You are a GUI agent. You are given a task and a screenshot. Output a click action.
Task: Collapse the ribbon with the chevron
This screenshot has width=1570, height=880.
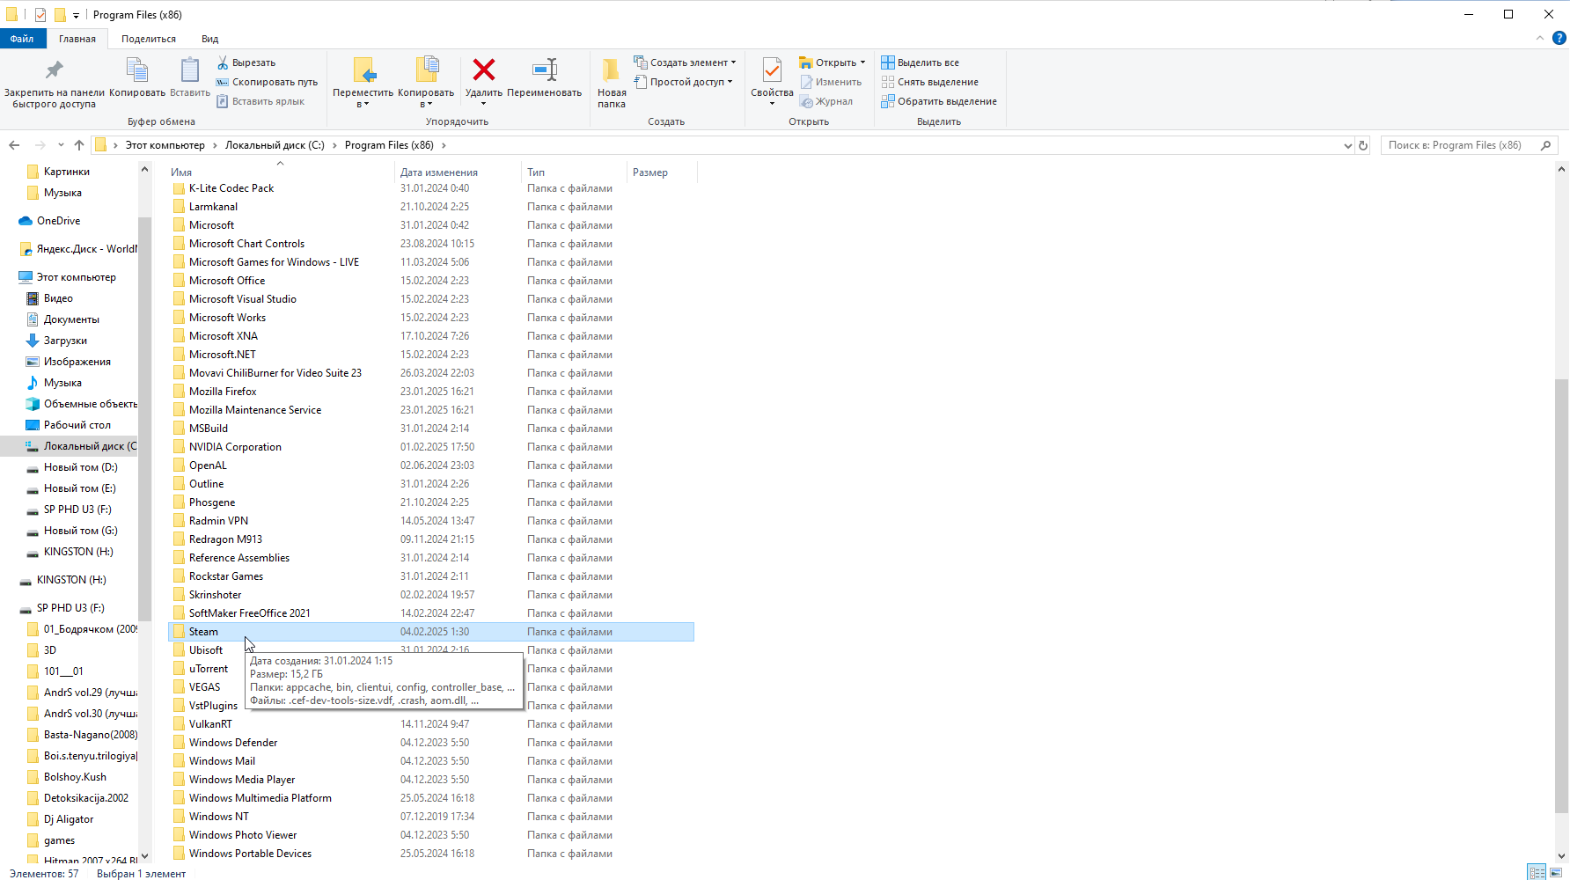tap(1539, 38)
